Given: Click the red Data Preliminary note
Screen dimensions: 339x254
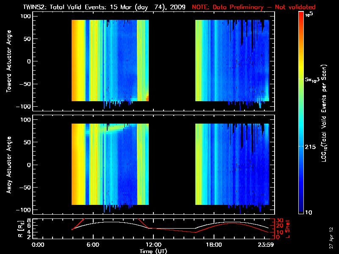Looking at the screenshot, I should [254, 7].
